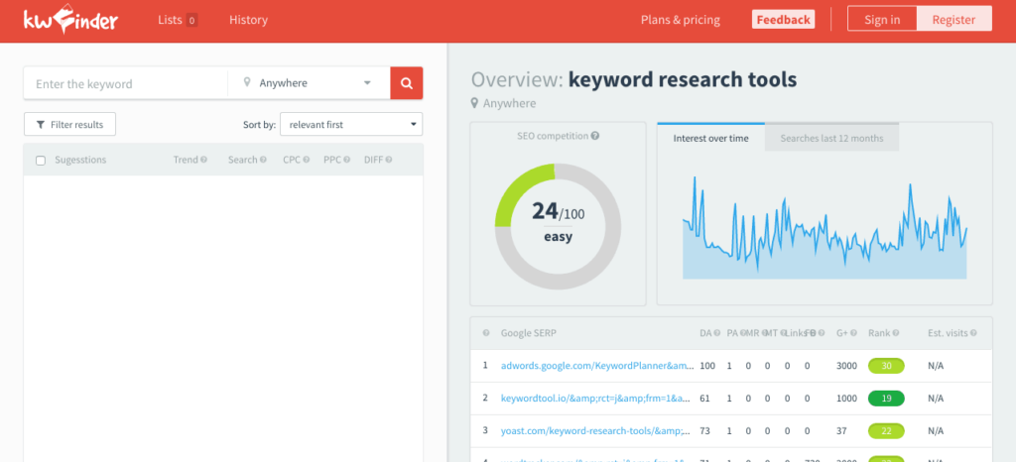Click the Enter the keyword input field
Screen dimensions: 1016x462
coord(126,83)
